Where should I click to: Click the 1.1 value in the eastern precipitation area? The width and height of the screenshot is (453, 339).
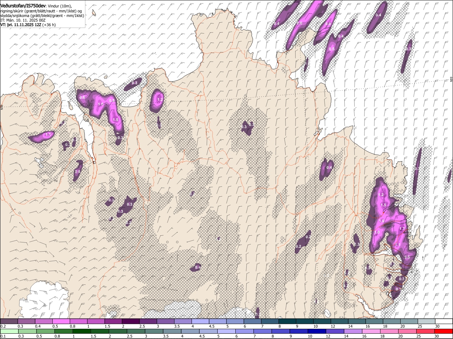[398, 245]
